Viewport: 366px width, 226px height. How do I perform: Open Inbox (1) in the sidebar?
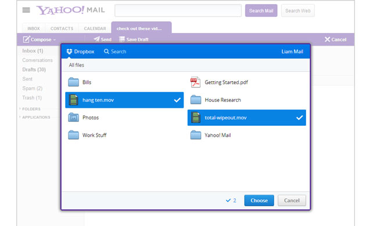click(x=33, y=51)
